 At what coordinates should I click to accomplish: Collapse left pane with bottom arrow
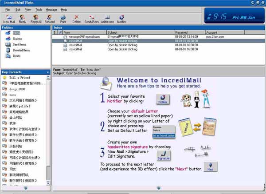point(26,188)
